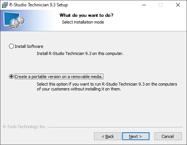Proceed with the Next button

[x=136, y=136]
